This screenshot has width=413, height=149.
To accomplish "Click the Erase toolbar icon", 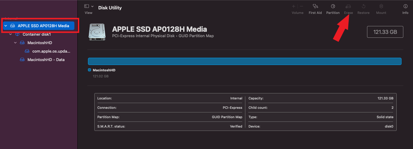I will (348, 6).
